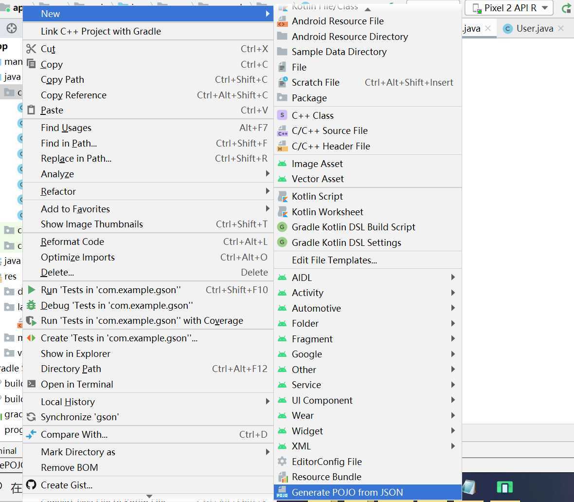Click the Paste clipboard icon
The image size is (574, 502).
(x=31, y=110)
